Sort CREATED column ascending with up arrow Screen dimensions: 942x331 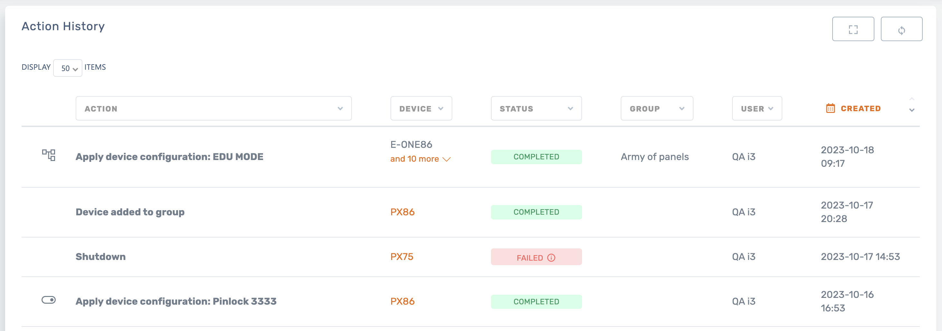[x=912, y=99]
